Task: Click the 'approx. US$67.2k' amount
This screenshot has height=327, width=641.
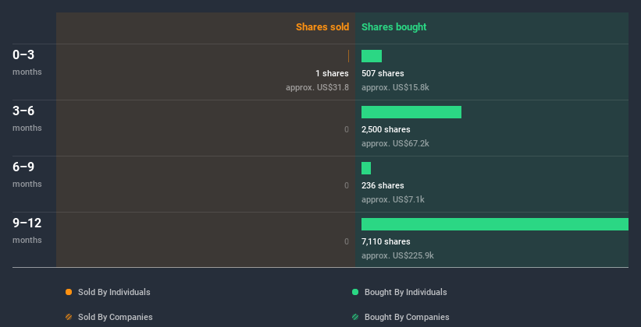Action: [x=395, y=143]
